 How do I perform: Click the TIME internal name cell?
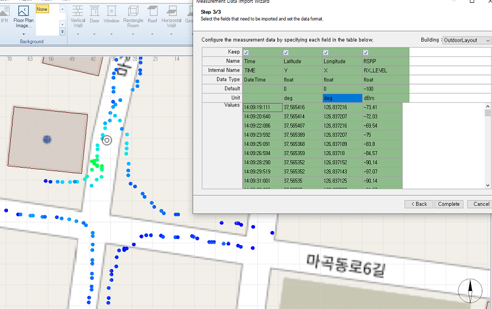pos(263,70)
